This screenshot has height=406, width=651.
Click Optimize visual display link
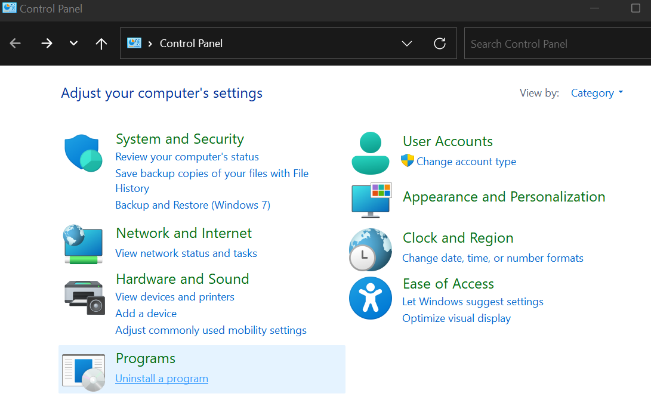point(456,318)
